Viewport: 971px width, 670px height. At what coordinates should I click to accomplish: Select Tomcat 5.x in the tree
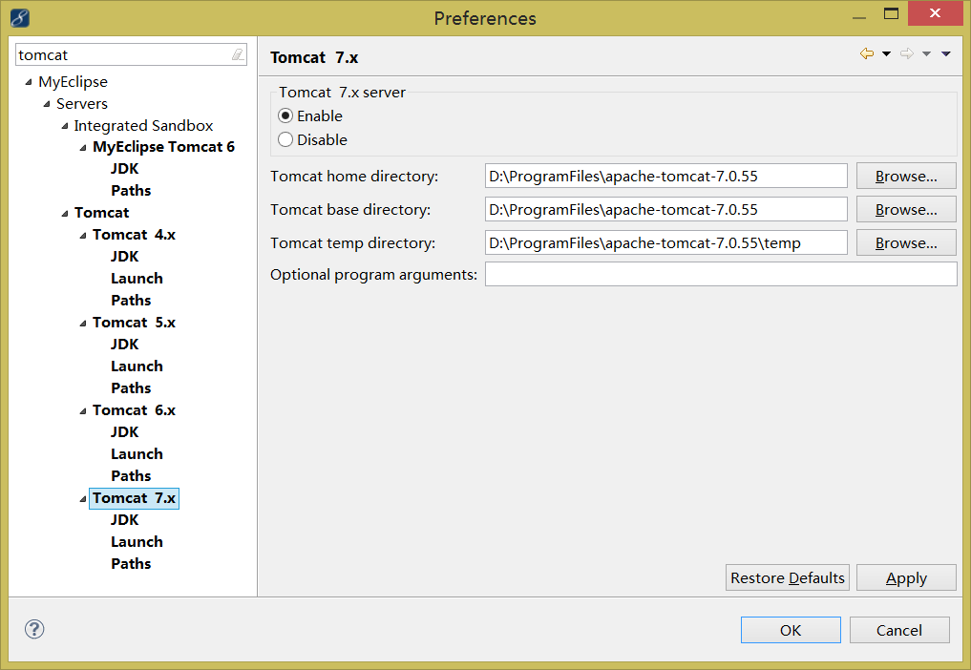[x=134, y=323]
